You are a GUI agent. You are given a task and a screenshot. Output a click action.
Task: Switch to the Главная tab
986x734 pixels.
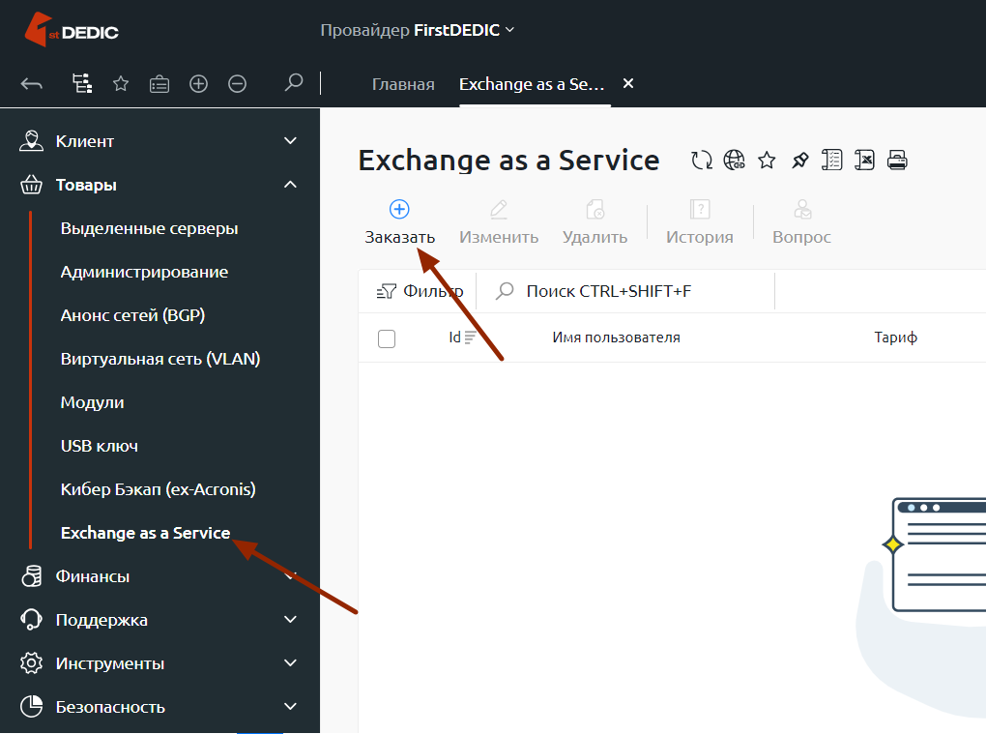[x=403, y=84]
